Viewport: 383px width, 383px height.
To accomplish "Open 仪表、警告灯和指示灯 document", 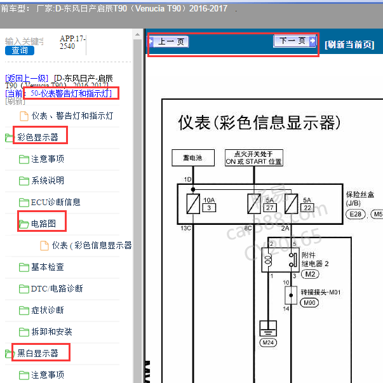I will 72,116.
